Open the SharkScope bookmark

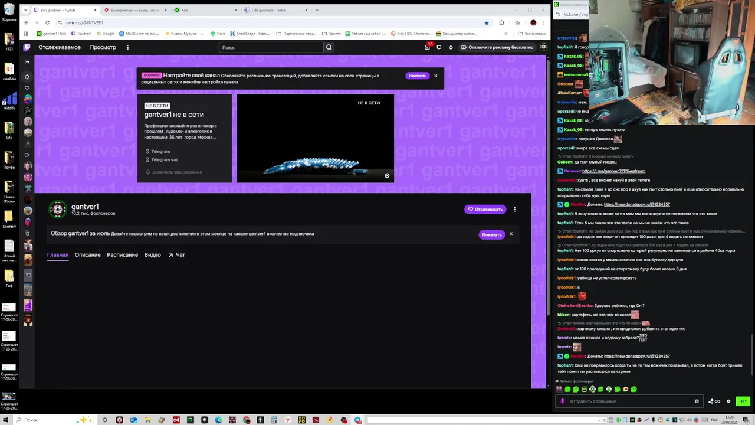(250, 34)
